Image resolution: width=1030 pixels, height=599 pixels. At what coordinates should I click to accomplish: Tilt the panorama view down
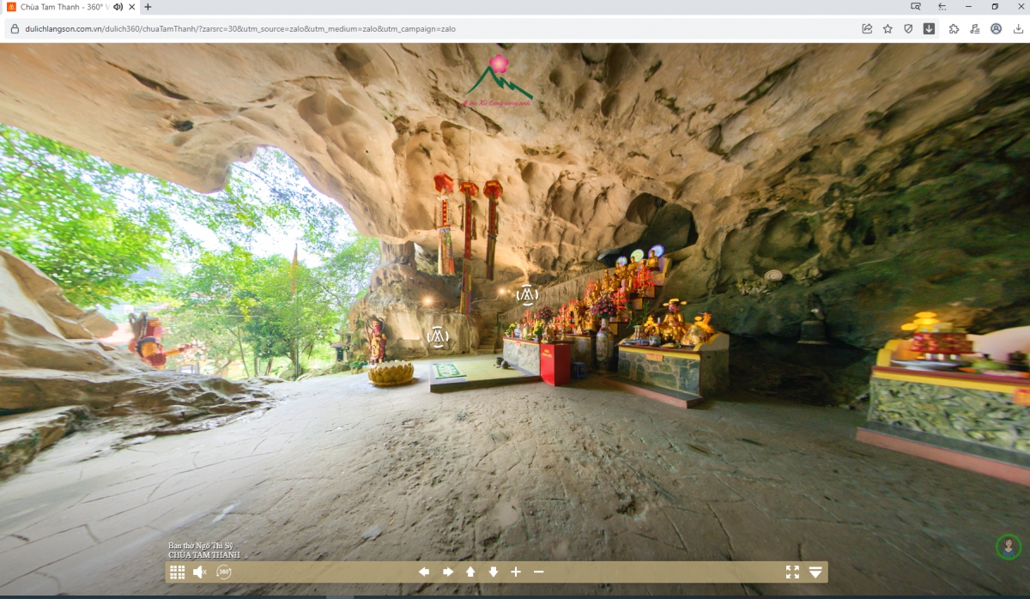coord(494,572)
